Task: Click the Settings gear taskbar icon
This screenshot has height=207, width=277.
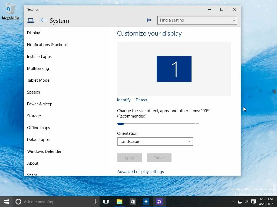Action: click(159, 202)
